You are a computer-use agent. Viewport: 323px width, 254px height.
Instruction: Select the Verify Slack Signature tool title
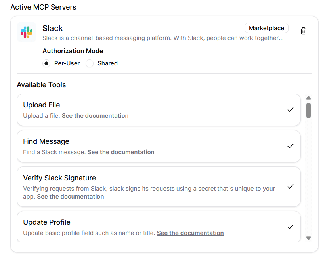(59, 178)
